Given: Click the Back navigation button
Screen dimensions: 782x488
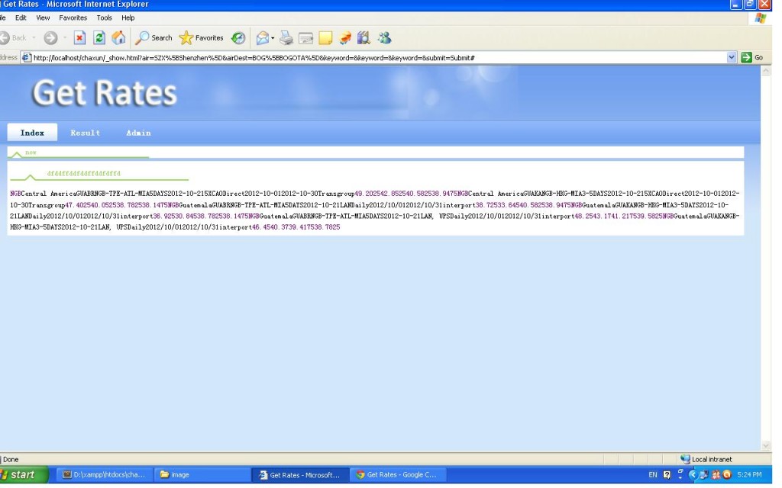Looking at the screenshot, I should coord(14,38).
